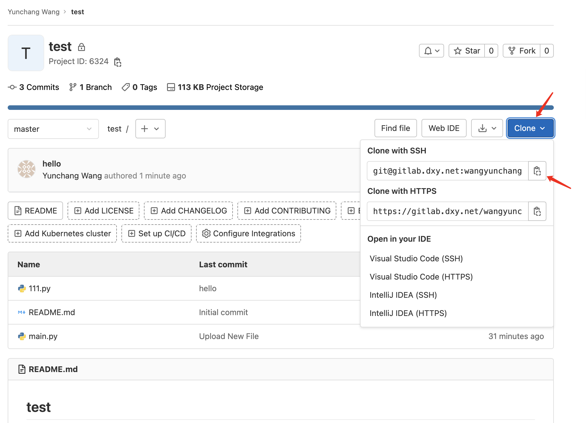Screen dimensions: 586x423
Task: Click the Find file button
Action: coord(396,128)
